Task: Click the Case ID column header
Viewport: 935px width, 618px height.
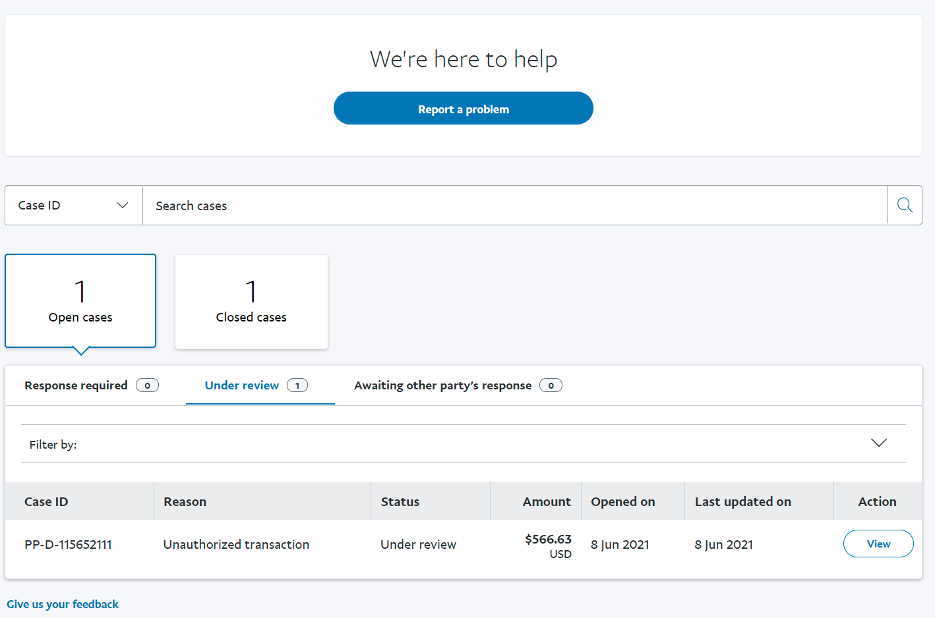Action: tap(46, 501)
